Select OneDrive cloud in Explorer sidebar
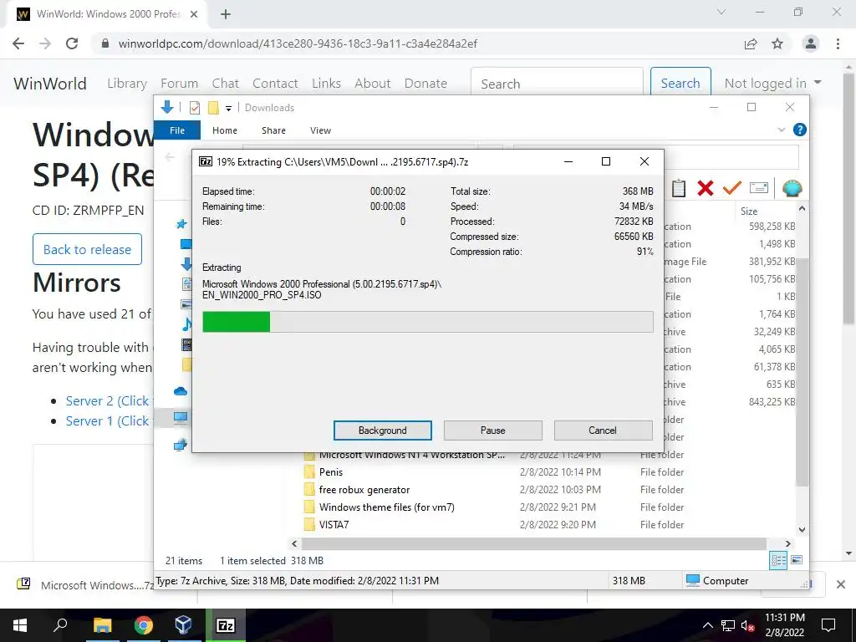The width and height of the screenshot is (856, 642). [181, 391]
